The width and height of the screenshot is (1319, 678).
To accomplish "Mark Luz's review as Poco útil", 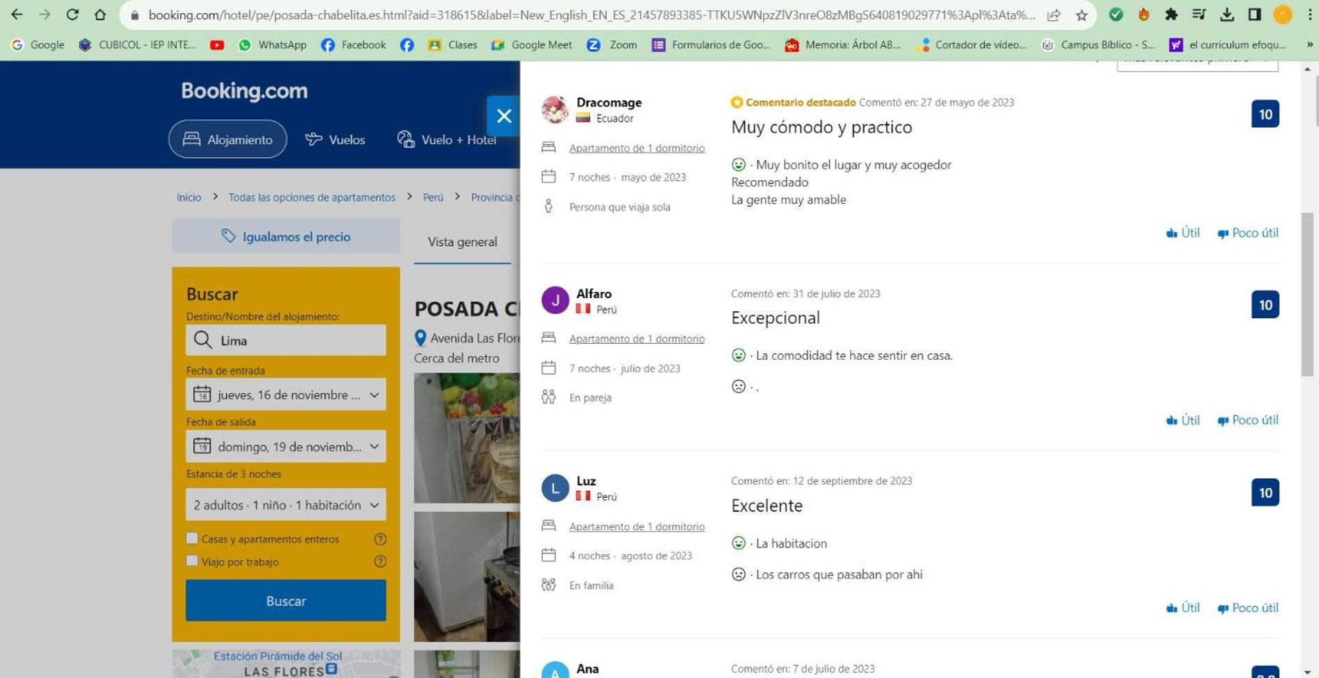I will (x=1248, y=608).
